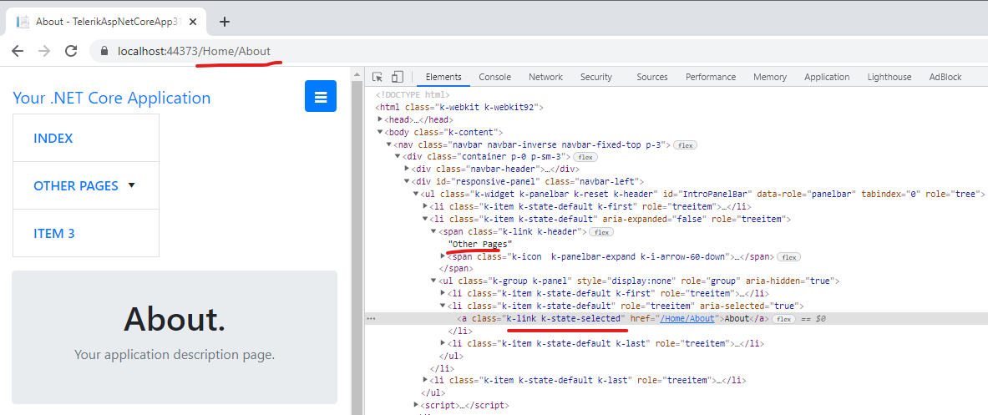Click the browser forward arrow
The width and height of the screenshot is (988, 415).
pos(44,51)
